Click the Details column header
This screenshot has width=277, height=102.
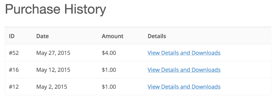157,36
